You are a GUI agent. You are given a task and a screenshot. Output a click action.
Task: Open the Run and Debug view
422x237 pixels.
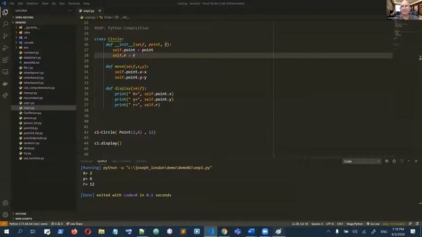(5, 48)
